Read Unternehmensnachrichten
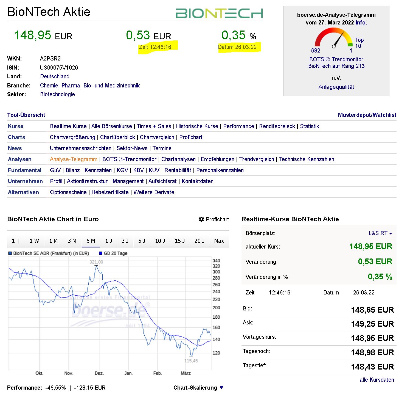 point(80,148)
